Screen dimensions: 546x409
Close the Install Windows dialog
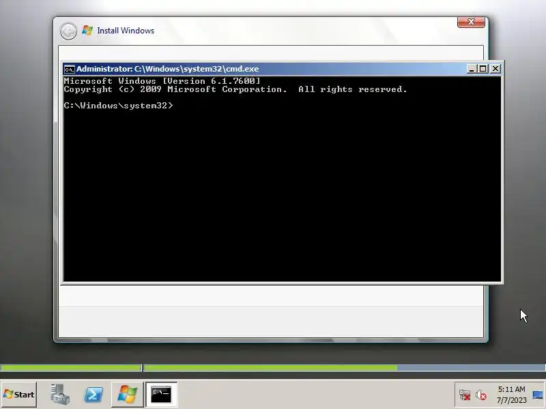click(x=471, y=22)
